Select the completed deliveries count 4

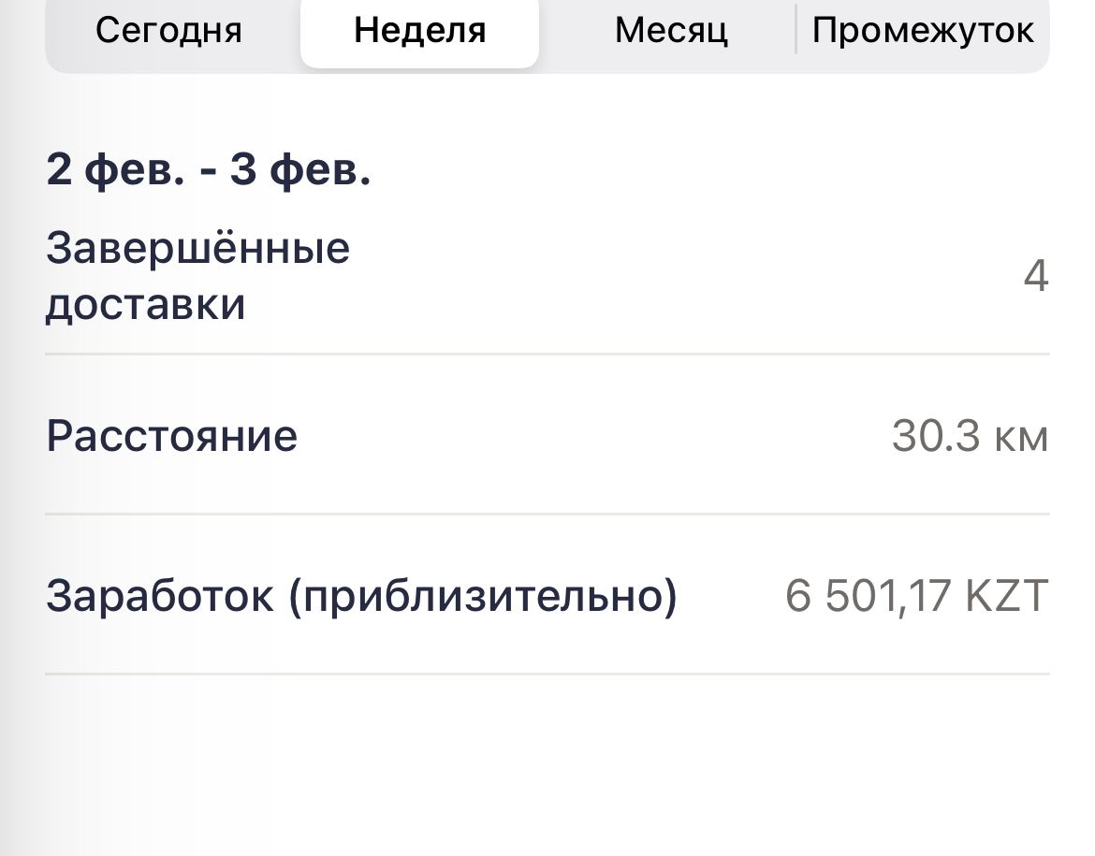1035,277
